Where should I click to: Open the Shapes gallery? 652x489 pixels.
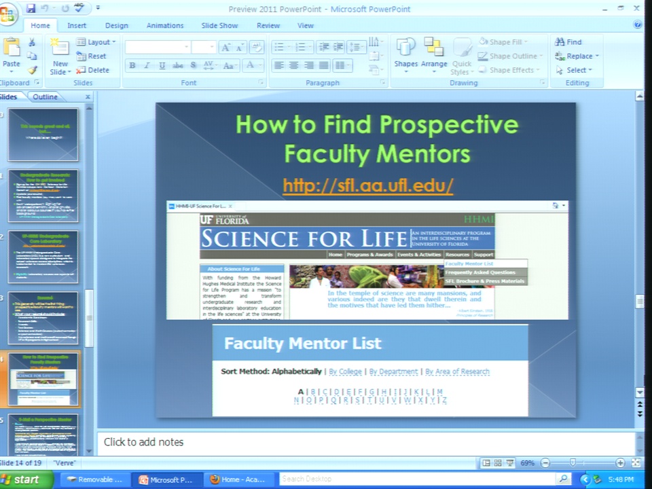pyautogui.click(x=406, y=55)
